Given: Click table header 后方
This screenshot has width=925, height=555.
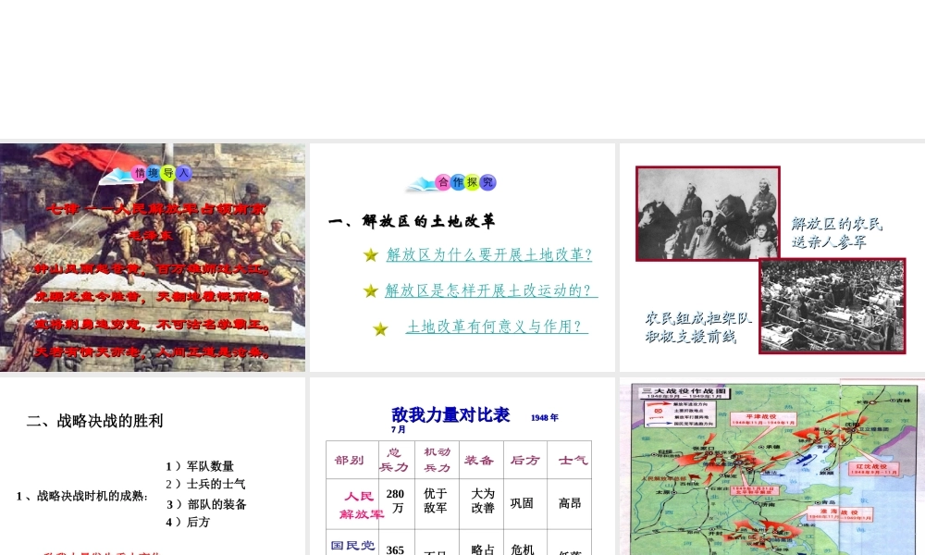Looking at the screenshot, I should click(x=525, y=460).
